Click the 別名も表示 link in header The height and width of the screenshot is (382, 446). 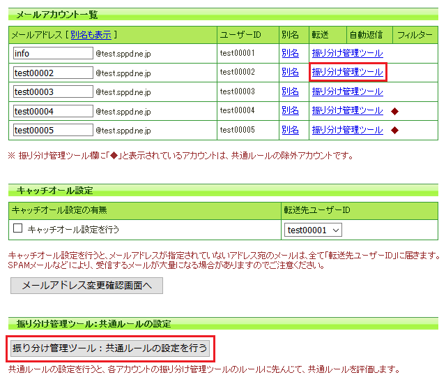pos(91,34)
